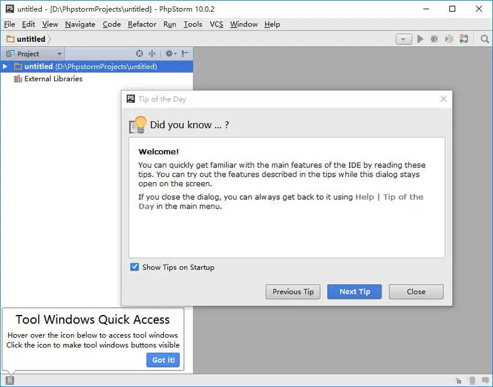Click Got it! in Quick Access popup
Viewport: 493px width, 387px height.
tap(163, 360)
